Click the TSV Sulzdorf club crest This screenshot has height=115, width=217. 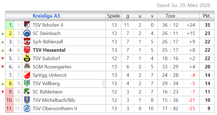coord(26,58)
